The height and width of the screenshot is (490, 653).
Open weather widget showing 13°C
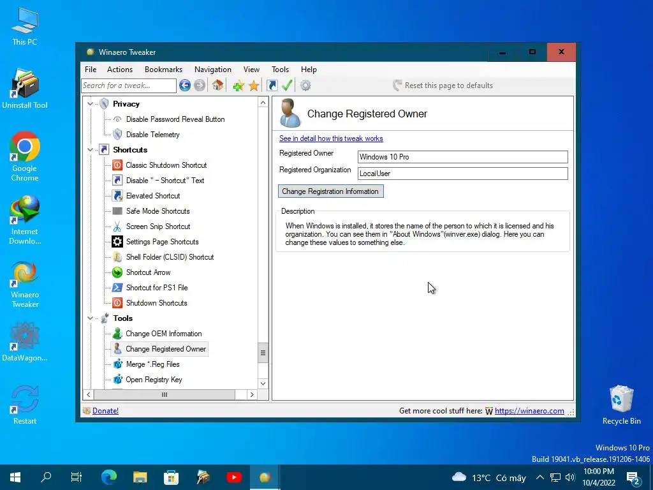click(x=489, y=477)
